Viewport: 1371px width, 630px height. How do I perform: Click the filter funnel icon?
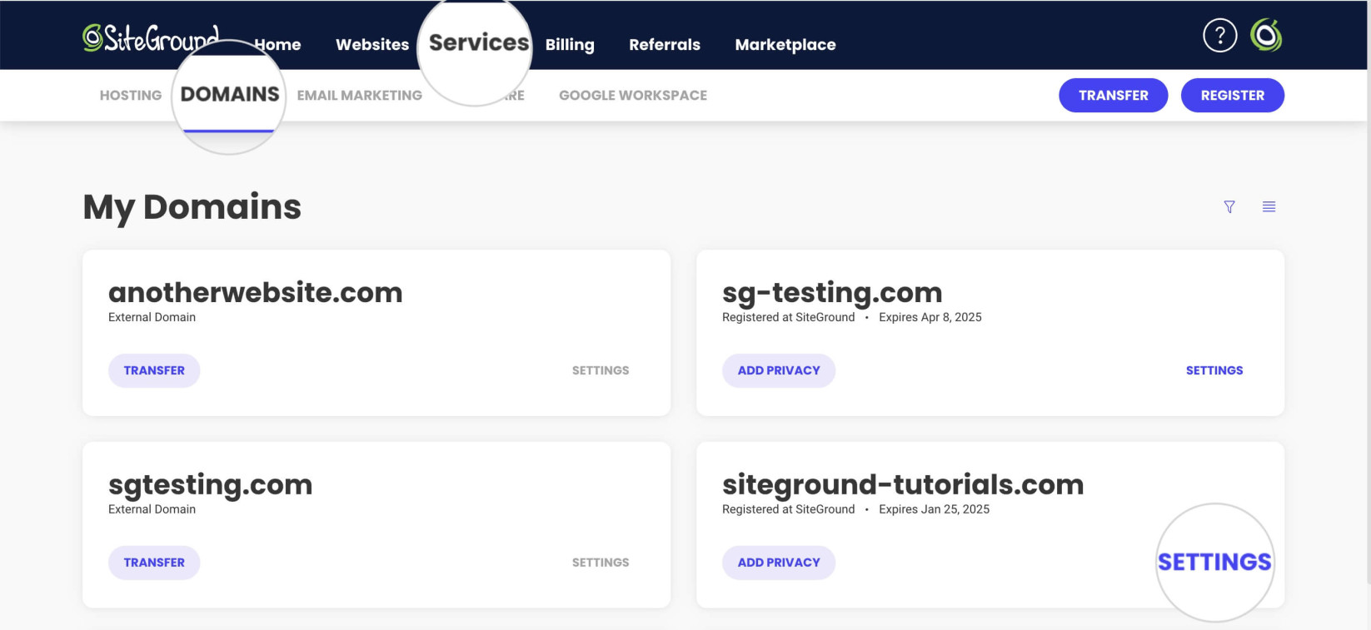[1229, 206]
